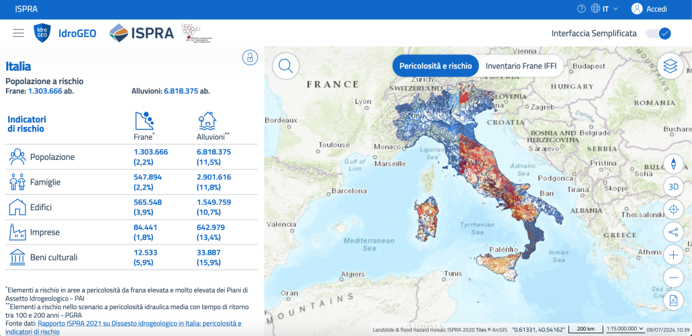
Task: Reset map orientation with compass
Action: click(x=673, y=164)
